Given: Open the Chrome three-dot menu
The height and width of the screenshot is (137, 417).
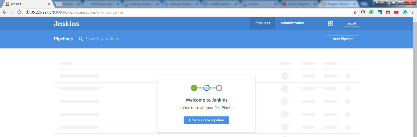Looking at the screenshot, I should click(x=413, y=12).
